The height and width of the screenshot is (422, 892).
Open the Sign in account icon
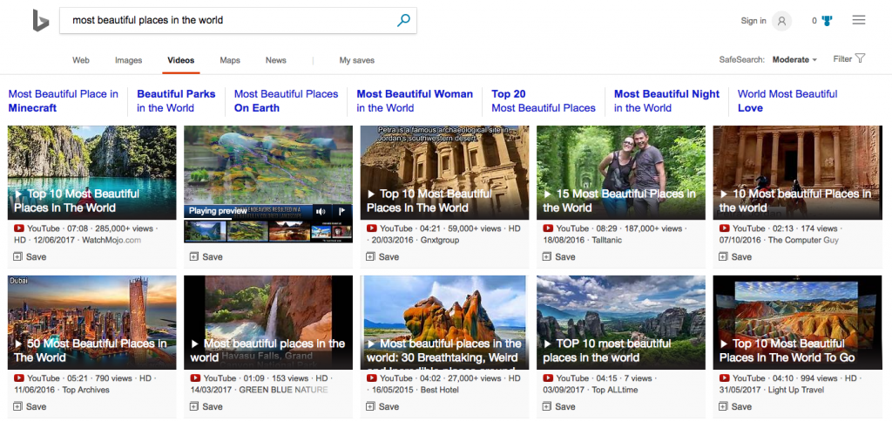(781, 21)
